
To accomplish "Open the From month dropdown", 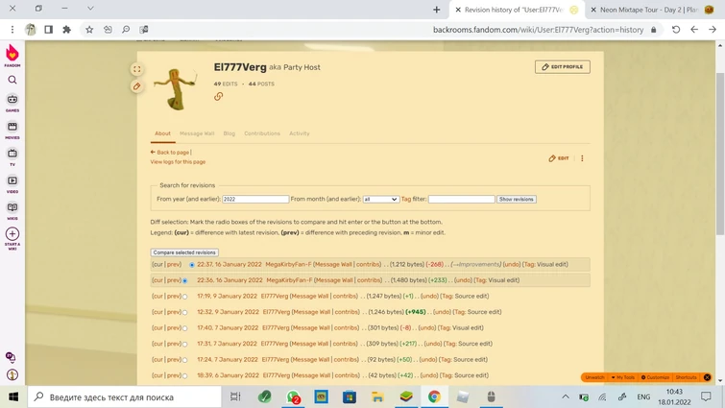I will point(380,199).
